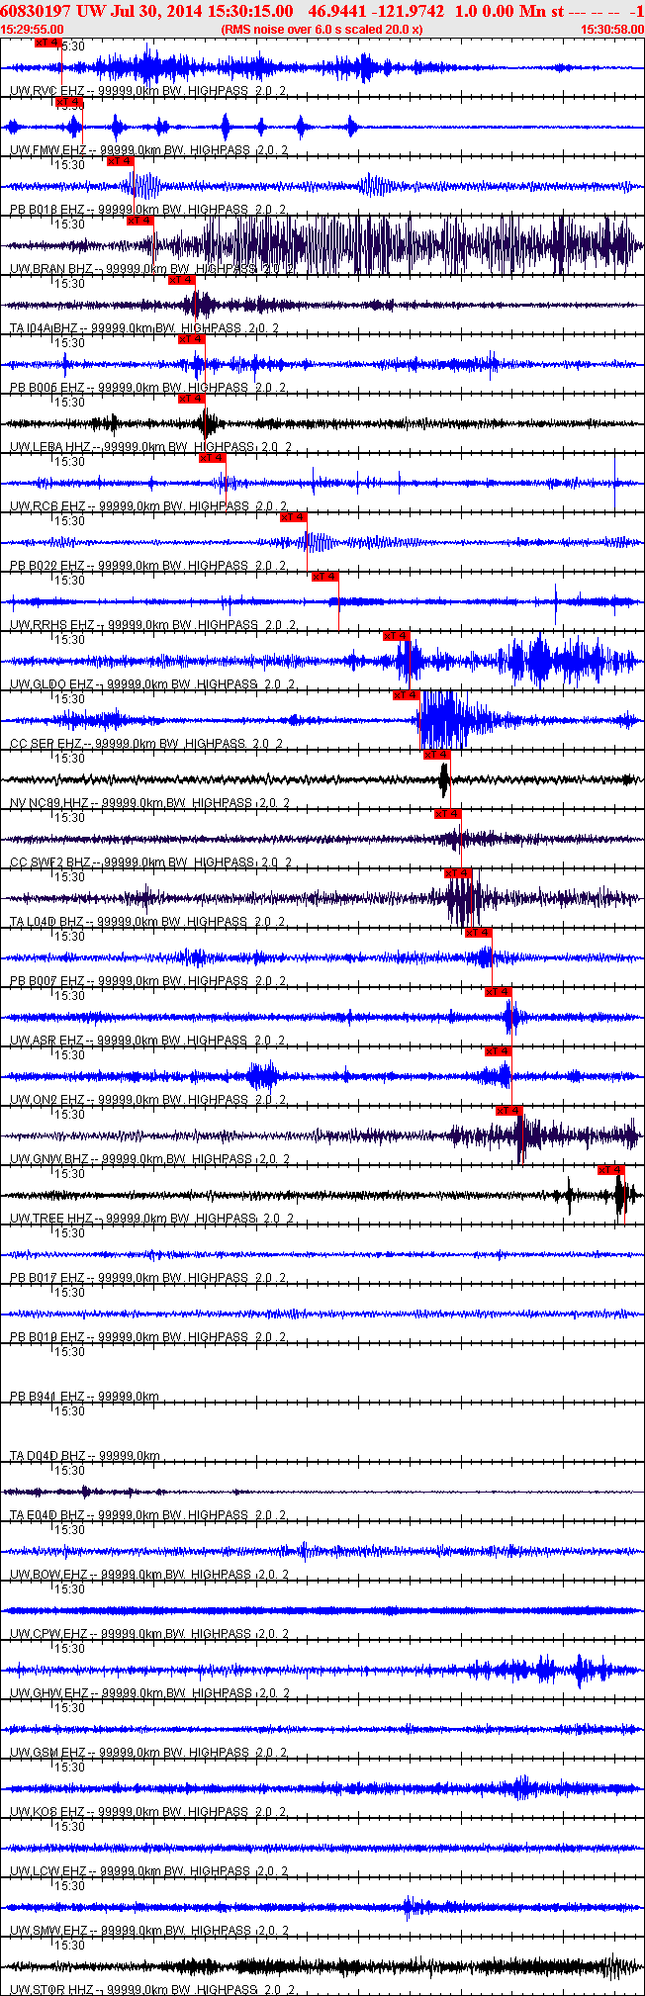
Task: Click the pick marker on the UW.GLDO trace
Action: pyautogui.click(x=397, y=636)
